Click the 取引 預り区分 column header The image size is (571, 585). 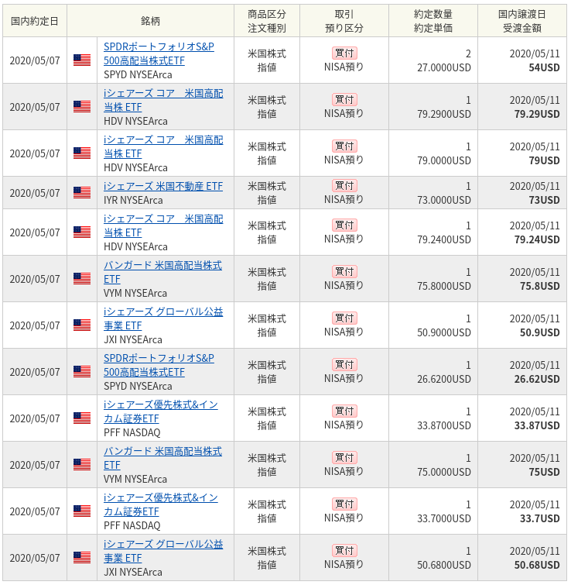pos(344,21)
